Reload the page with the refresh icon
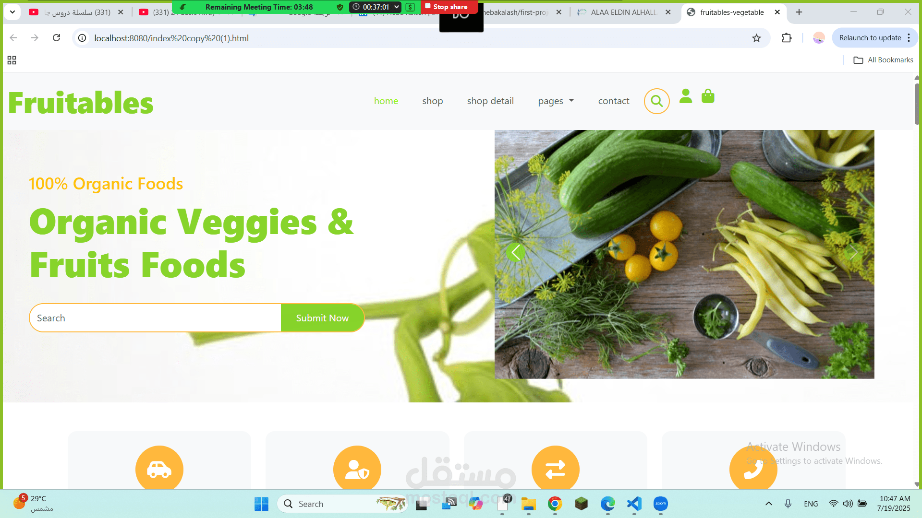This screenshot has width=922, height=518. point(56,38)
